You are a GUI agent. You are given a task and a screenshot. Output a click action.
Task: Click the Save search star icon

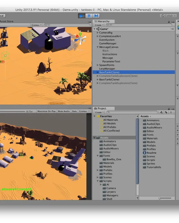(171, 112)
